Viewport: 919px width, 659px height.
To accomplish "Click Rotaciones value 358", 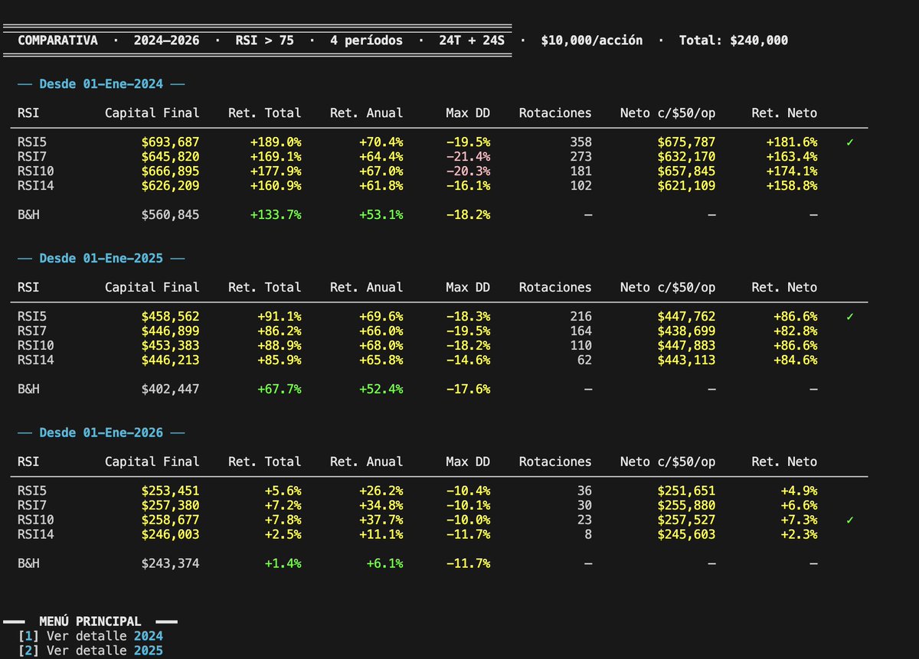I will tap(581, 142).
